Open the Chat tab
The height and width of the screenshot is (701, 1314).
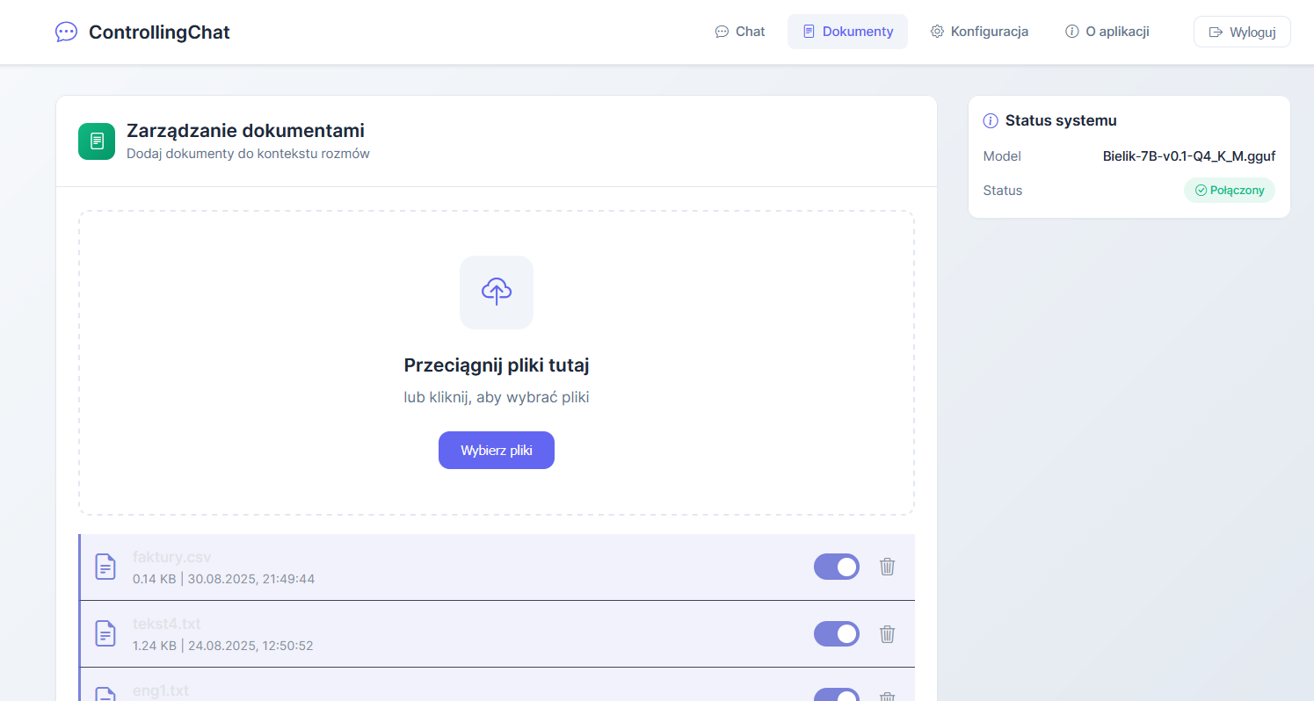pyautogui.click(x=740, y=32)
